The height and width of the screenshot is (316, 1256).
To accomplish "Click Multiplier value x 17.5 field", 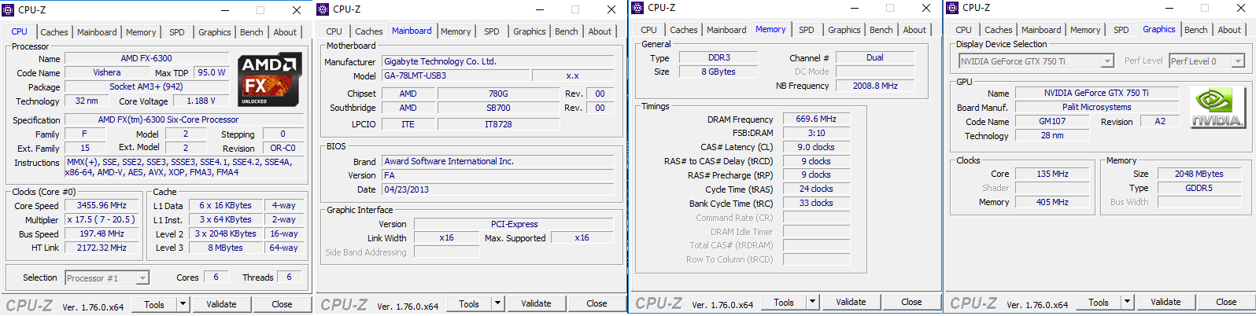I will pos(102,219).
